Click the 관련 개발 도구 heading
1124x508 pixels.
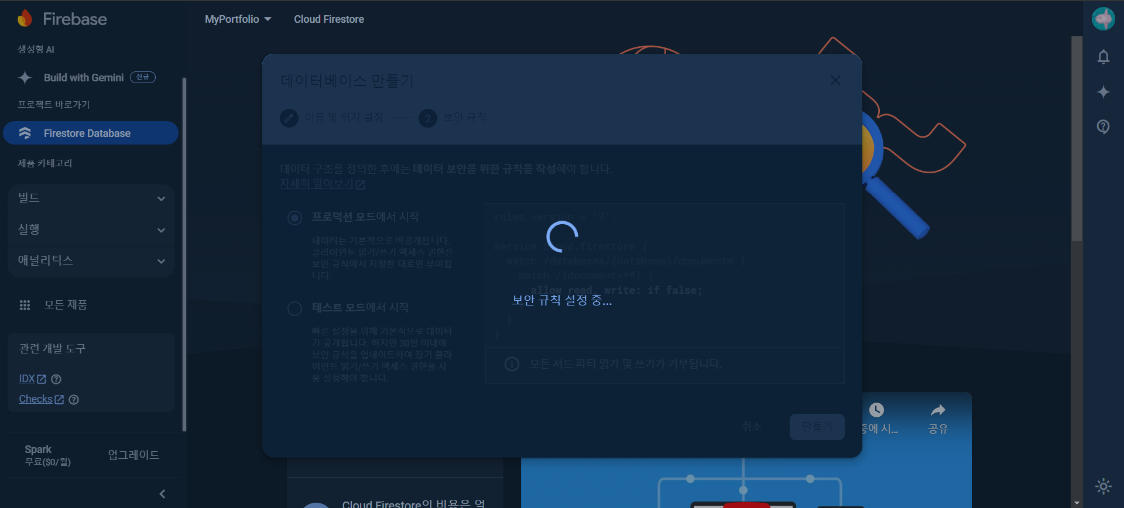pos(52,349)
